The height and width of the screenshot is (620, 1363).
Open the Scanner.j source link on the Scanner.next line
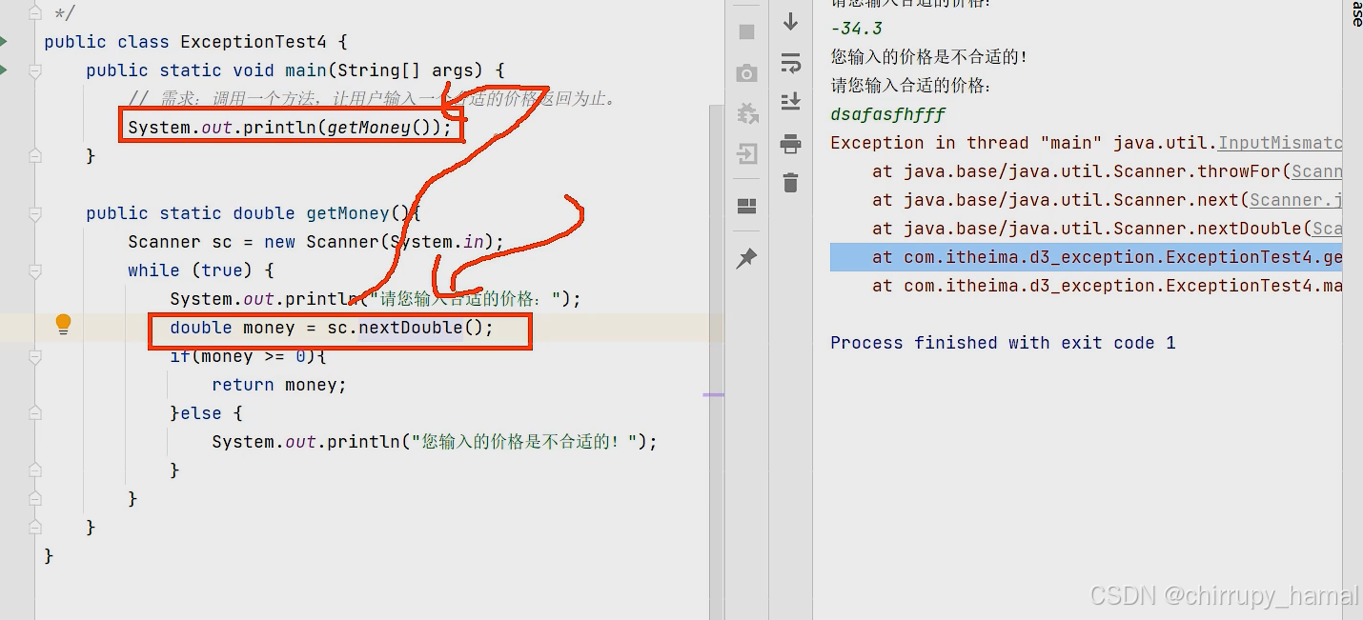point(1295,200)
